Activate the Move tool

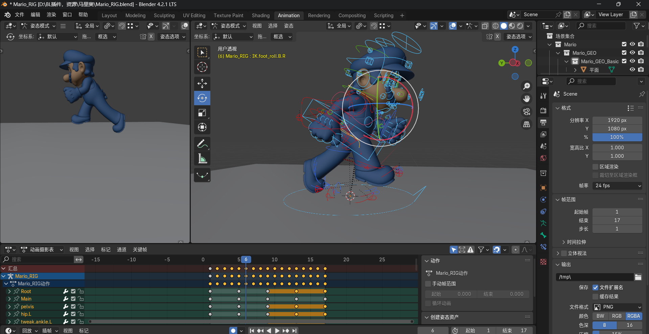pos(202,83)
